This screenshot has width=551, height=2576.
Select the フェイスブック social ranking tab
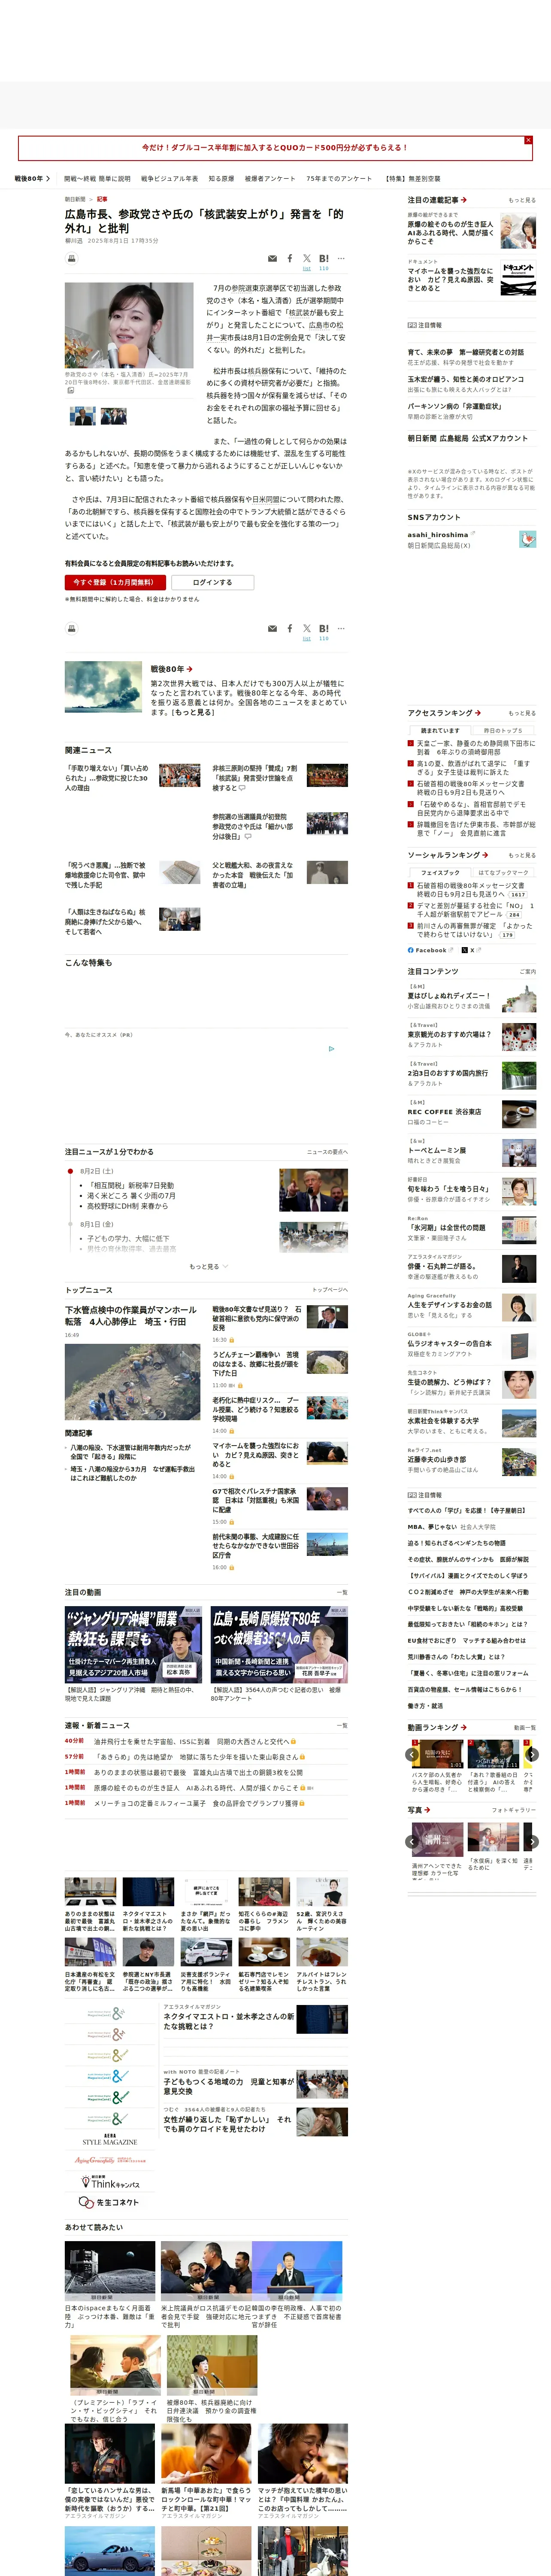coord(440,872)
